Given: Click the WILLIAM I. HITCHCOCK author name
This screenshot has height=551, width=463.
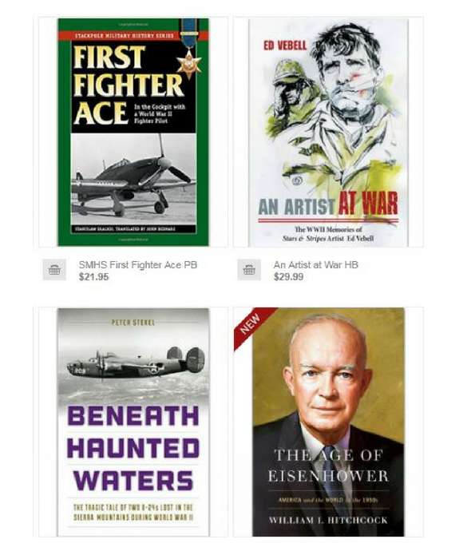Looking at the screenshot, I should click(x=328, y=521).
